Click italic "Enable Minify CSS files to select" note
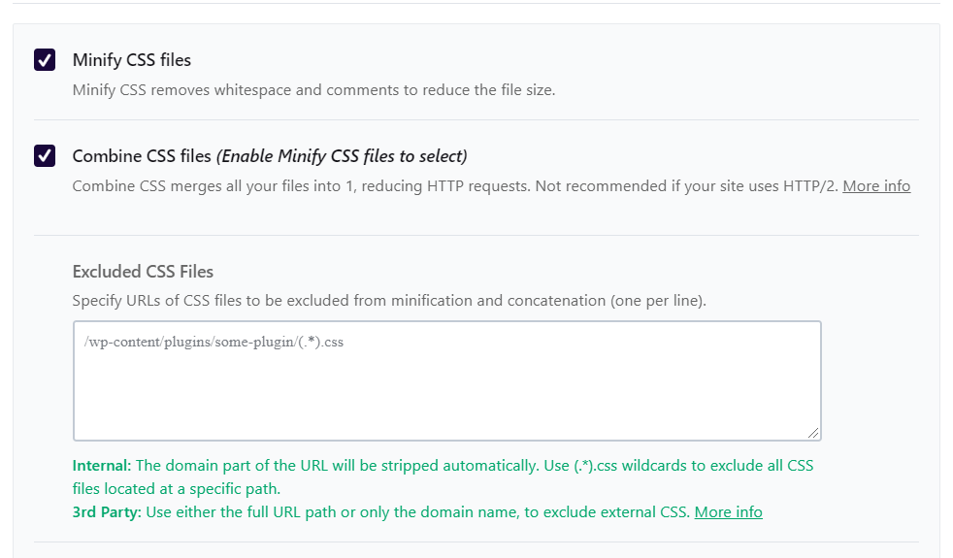The height and width of the screenshot is (558, 953). pos(342,156)
